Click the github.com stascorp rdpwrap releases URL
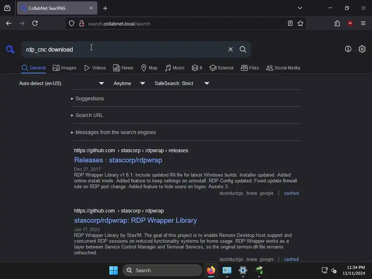Image resolution: width=372 pixels, height=279 pixels. 131,151
